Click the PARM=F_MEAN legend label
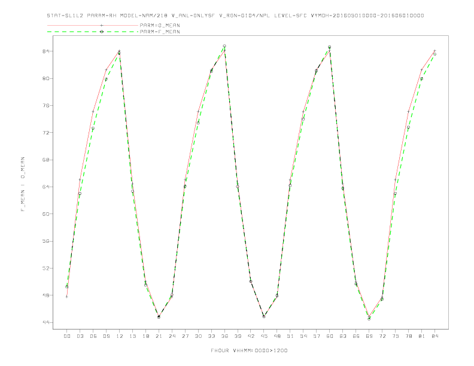The width and height of the screenshot is (474, 366). 160,32
